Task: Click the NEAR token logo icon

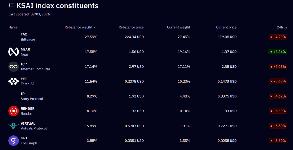Action: point(13,52)
